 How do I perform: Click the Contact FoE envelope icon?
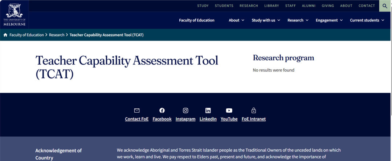click(x=137, y=110)
